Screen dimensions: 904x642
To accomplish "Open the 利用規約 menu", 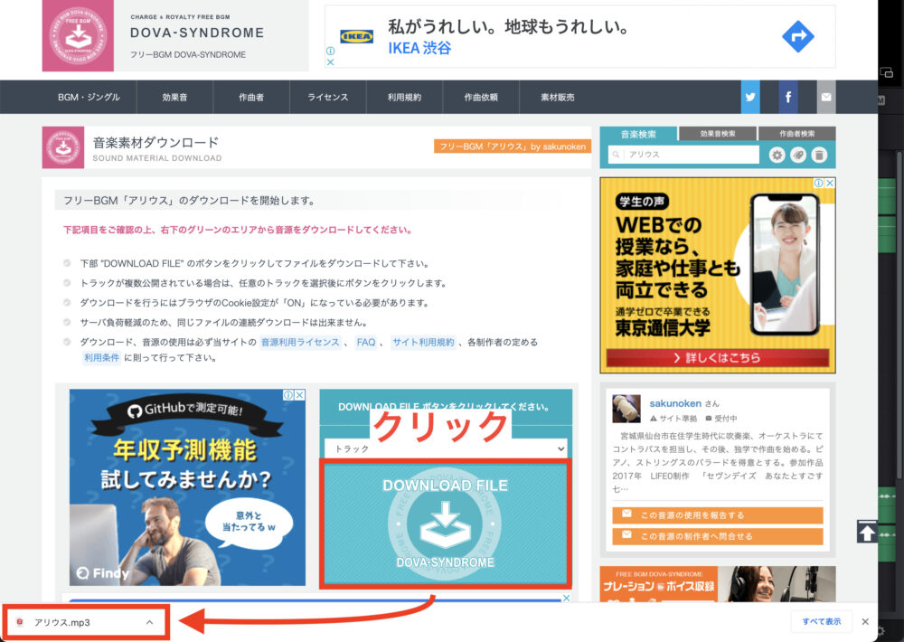I will click(x=404, y=97).
